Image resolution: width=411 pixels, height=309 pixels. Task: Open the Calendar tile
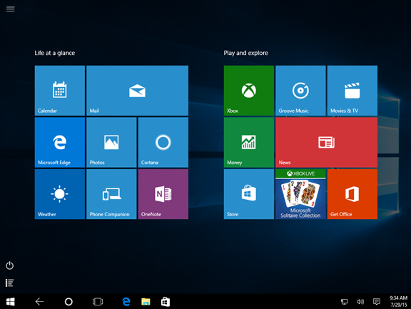[x=60, y=91]
